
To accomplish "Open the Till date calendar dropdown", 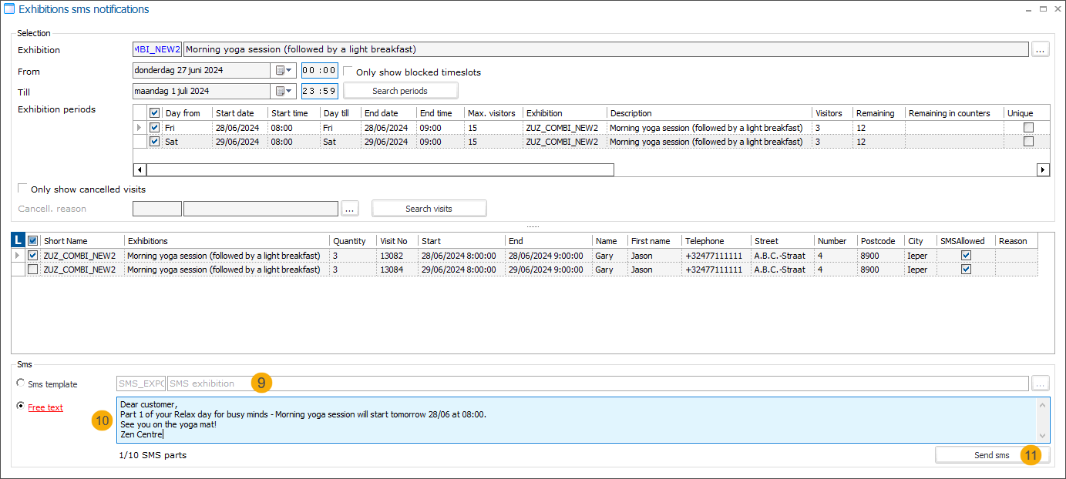I will (x=284, y=91).
